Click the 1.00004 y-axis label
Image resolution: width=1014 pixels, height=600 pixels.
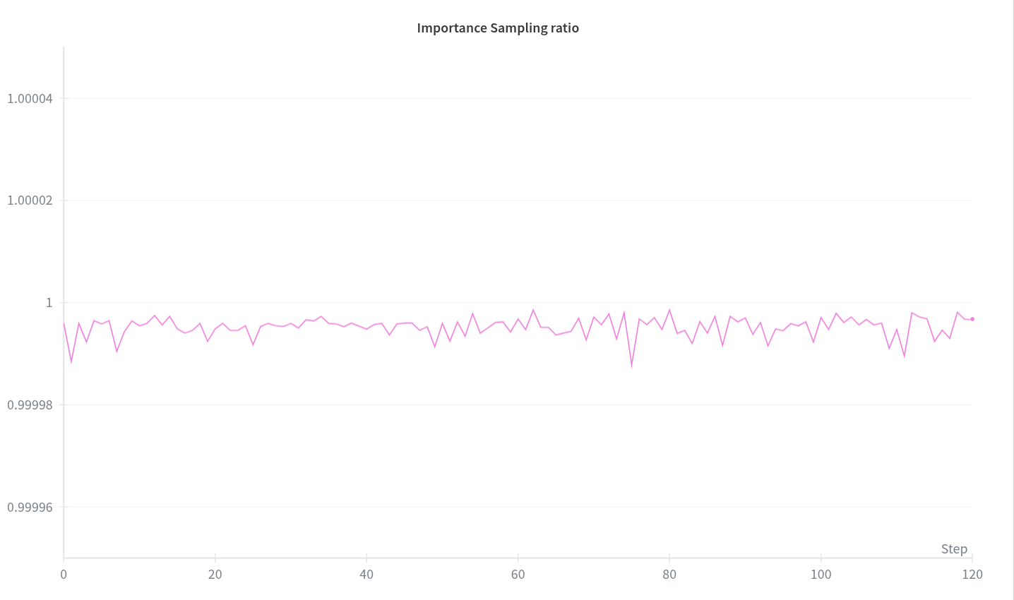point(30,98)
